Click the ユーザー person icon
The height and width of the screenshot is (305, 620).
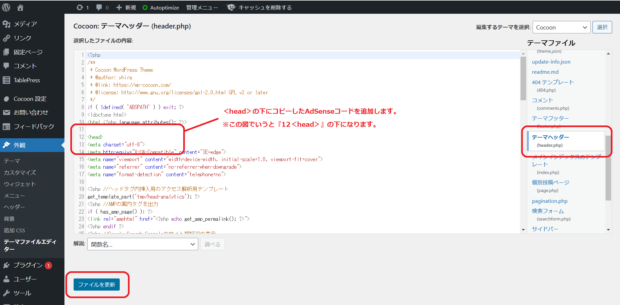click(6, 279)
